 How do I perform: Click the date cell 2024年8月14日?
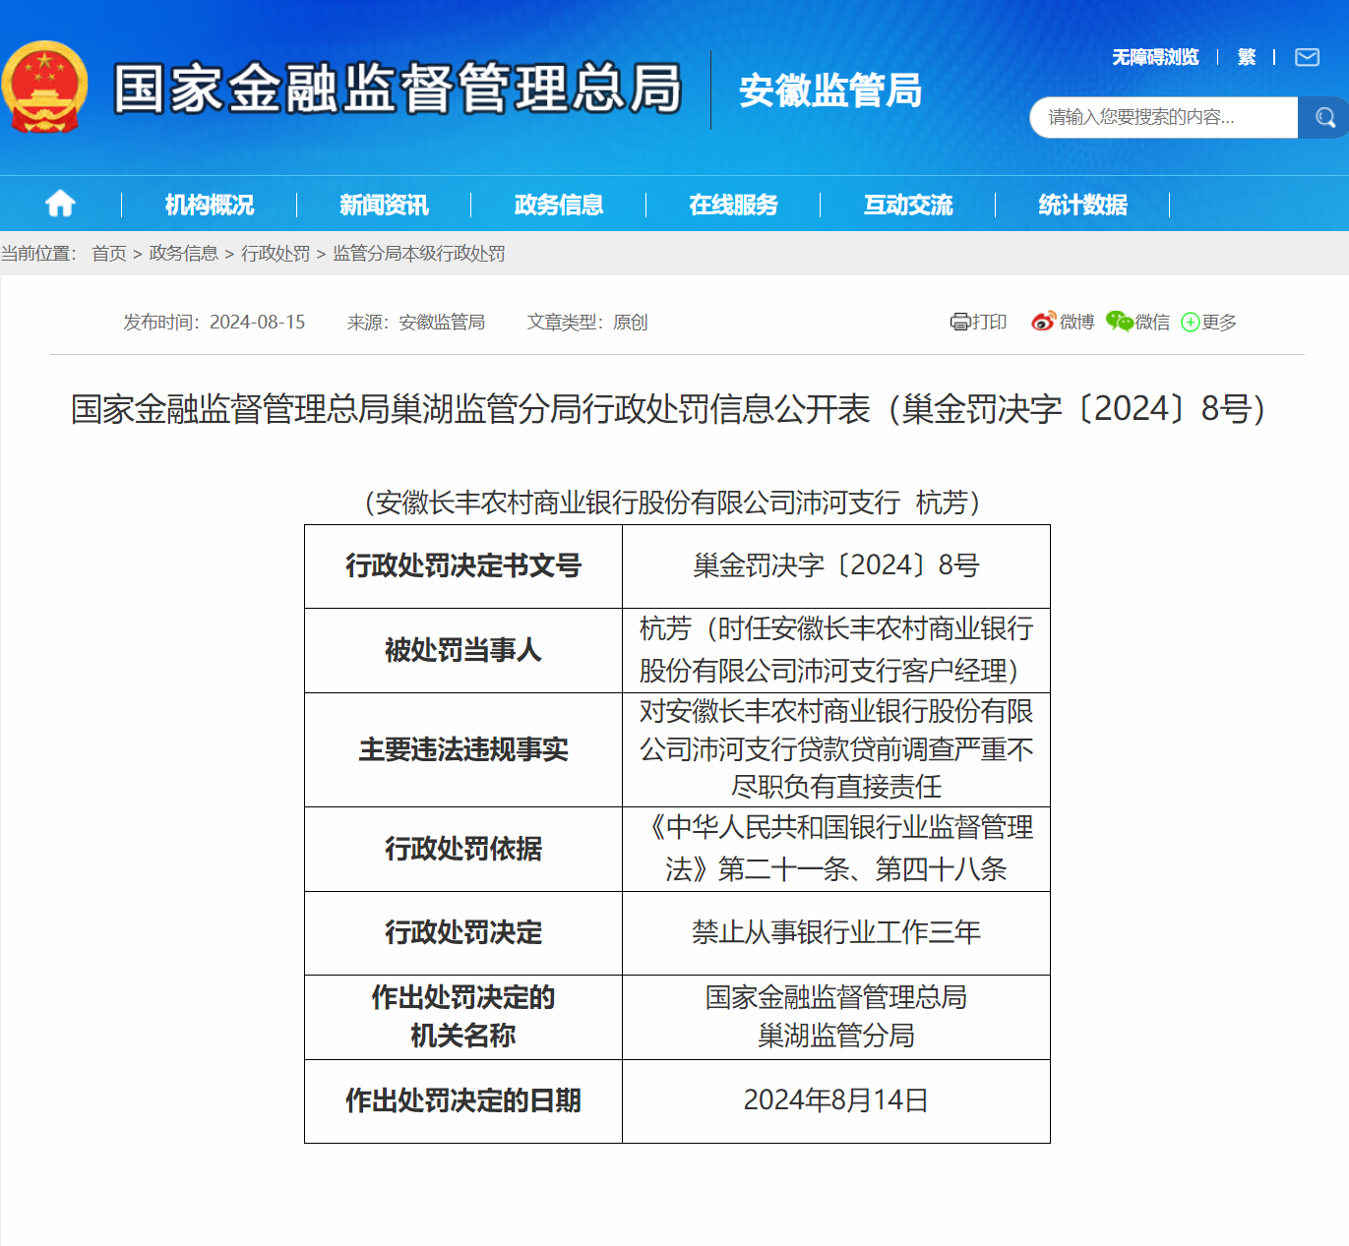click(x=836, y=1100)
